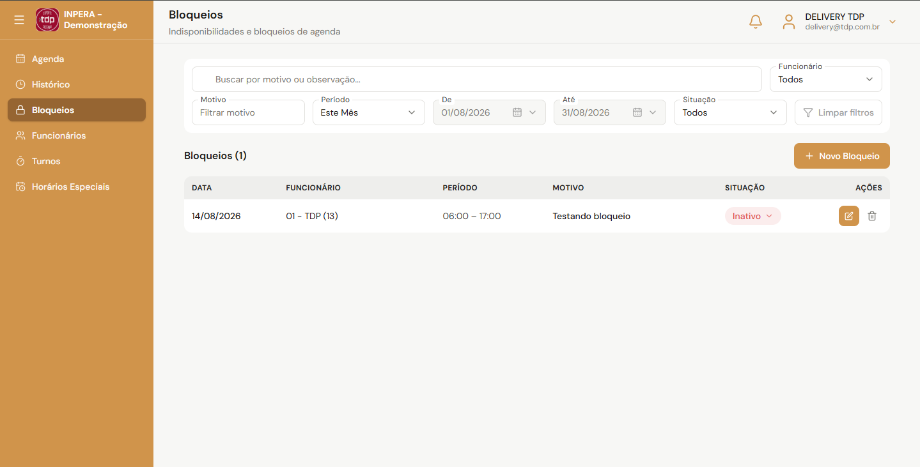Open calendar picker in Até field
The width and height of the screenshot is (920, 467).
coord(637,112)
